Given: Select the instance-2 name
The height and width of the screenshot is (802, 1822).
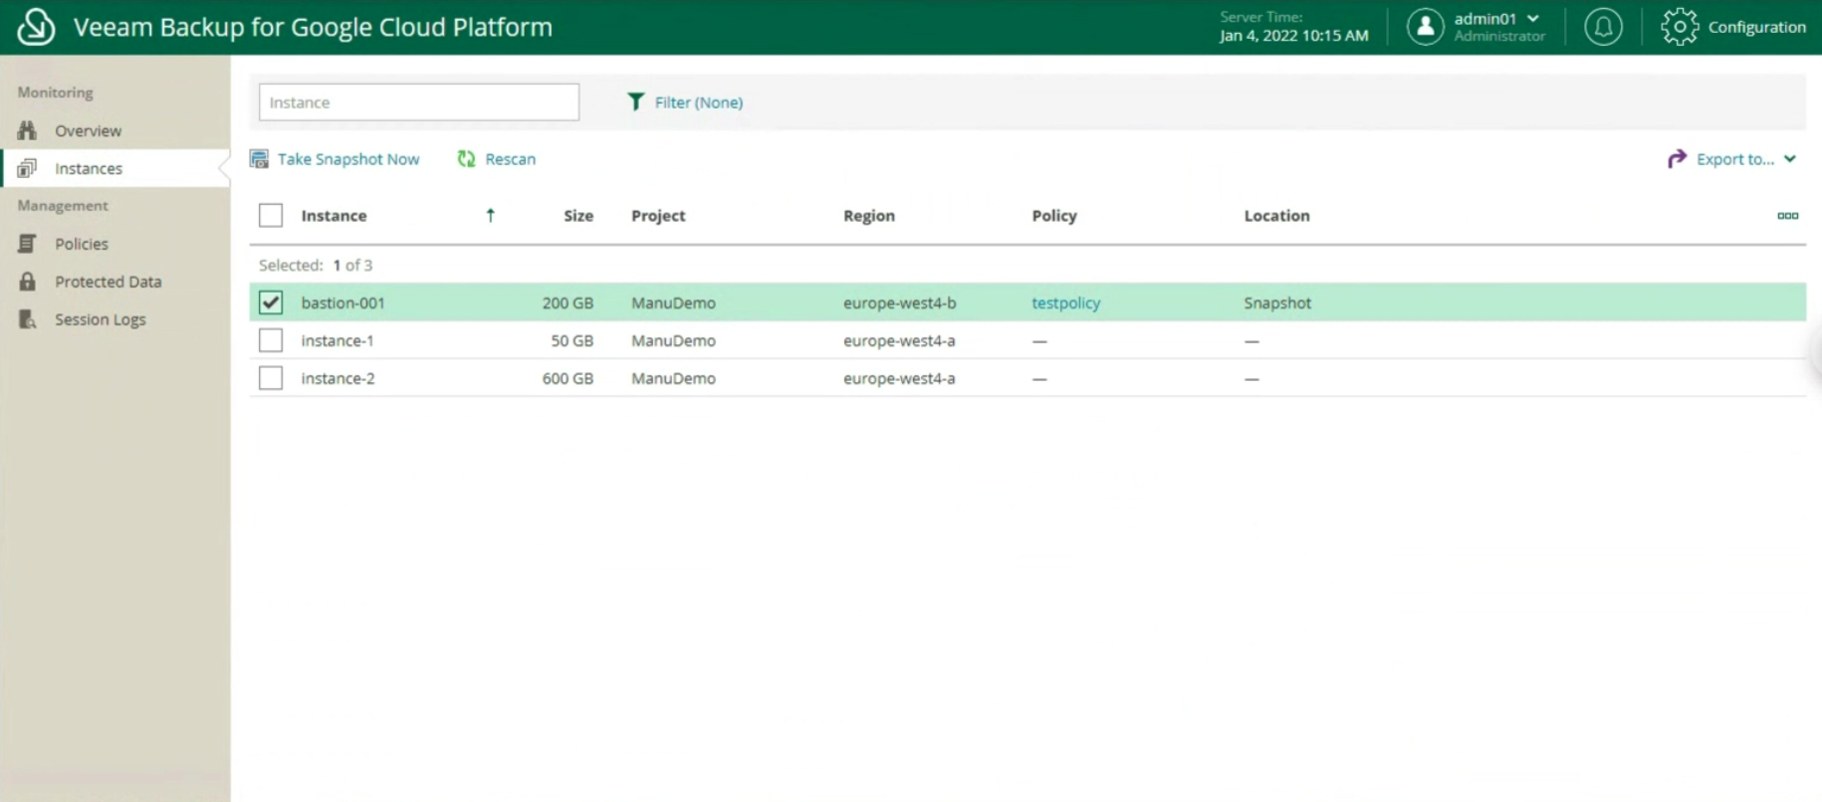Looking at the screenshot, I should click(338, 378).
